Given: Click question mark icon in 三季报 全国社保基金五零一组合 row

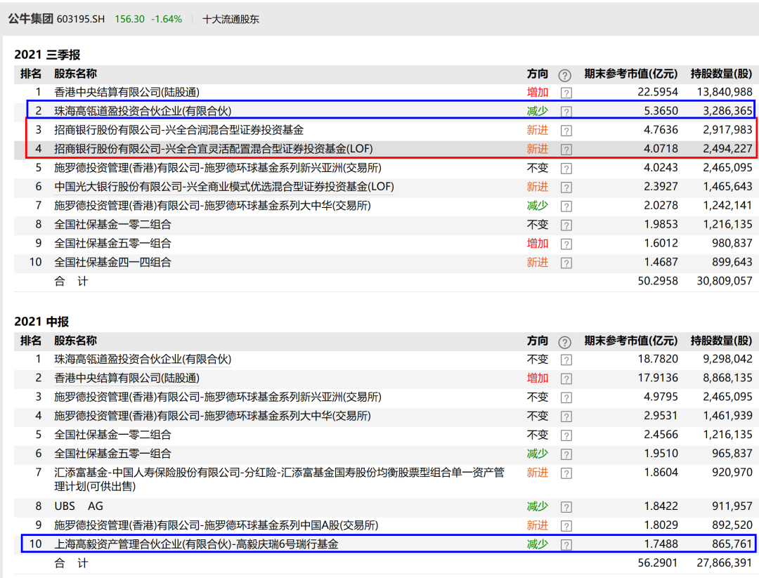Looking at the screenshot, I should click(x=566, y=244).
